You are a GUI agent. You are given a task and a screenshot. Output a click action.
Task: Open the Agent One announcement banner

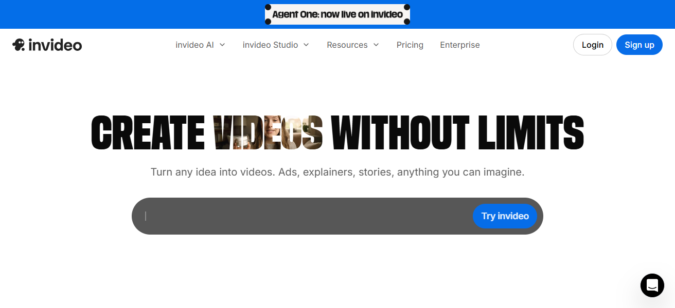point(337,14)
